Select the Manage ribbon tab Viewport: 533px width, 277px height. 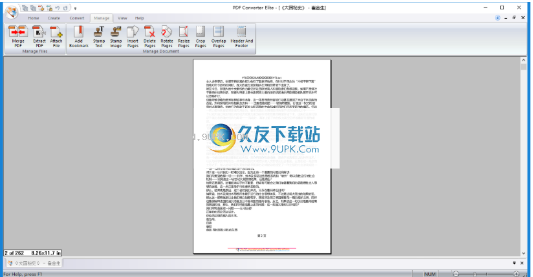[x=102, y=18]
